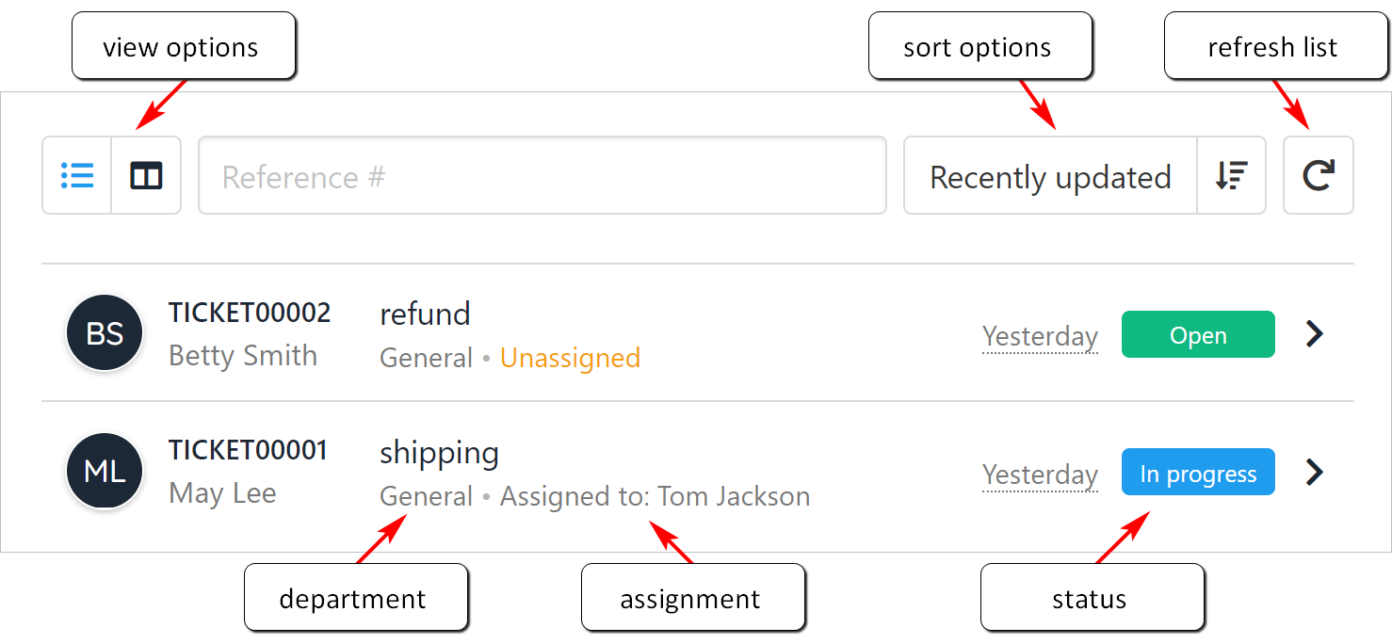This screenshot has height=644, width=1392.
Task: Click the BS avatar for Betty Smith
Action: (105, 333)
